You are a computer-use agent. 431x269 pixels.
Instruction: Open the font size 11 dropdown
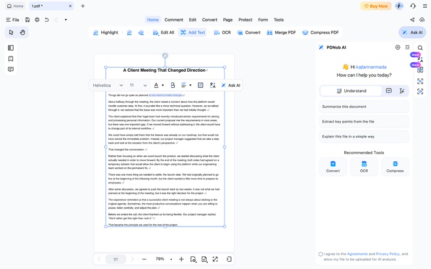tap(138, 85)
